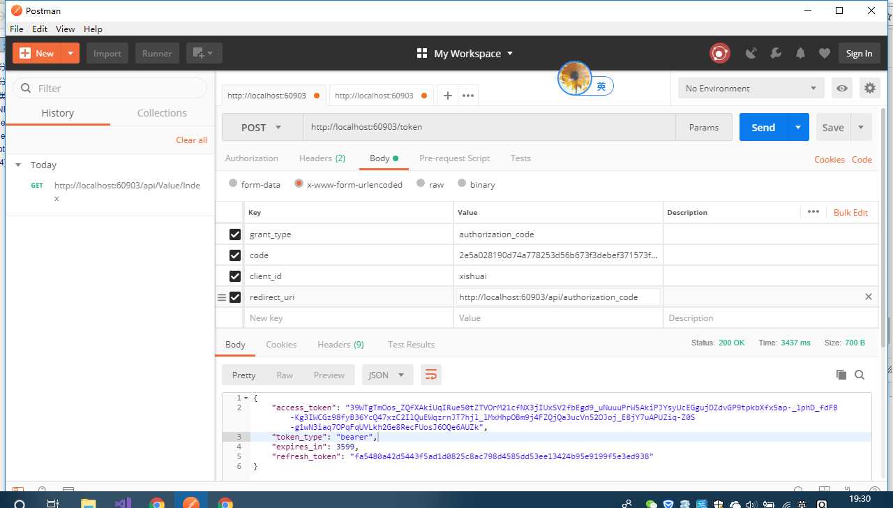Viewport: 893px width, 508px height.
Task: Open the Help menu
Action: click(x=93, y=29)
